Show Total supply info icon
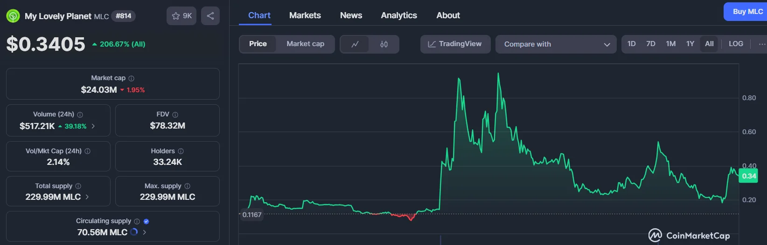This screenshot has width=767, height=245. [78, 186]
